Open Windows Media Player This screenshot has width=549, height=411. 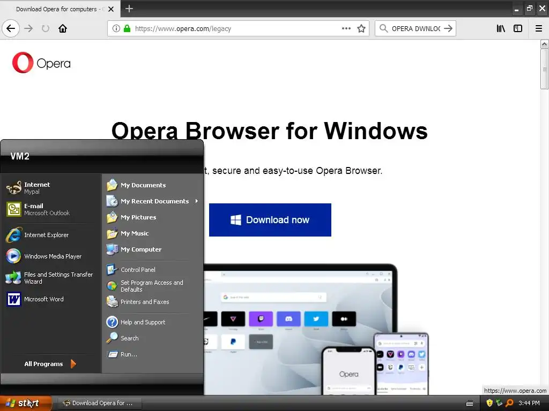pos(51,256)
